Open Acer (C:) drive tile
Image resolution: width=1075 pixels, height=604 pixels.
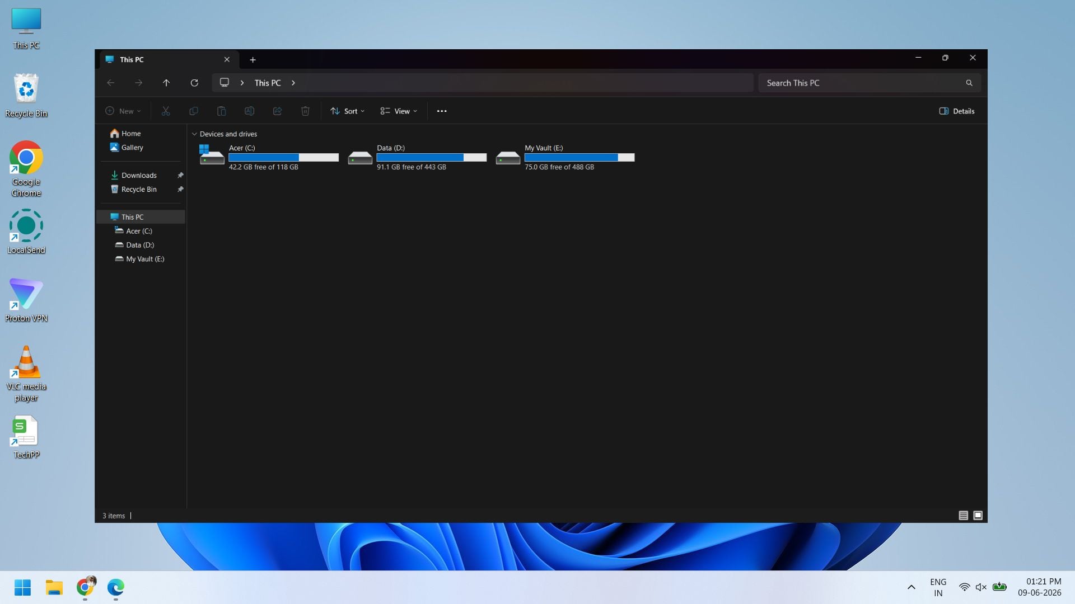[269, 157]
